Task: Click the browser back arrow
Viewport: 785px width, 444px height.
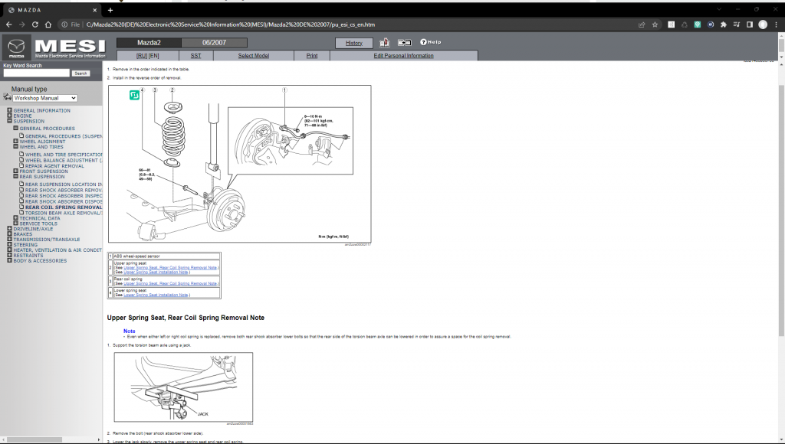Action: tap(10, 23)
